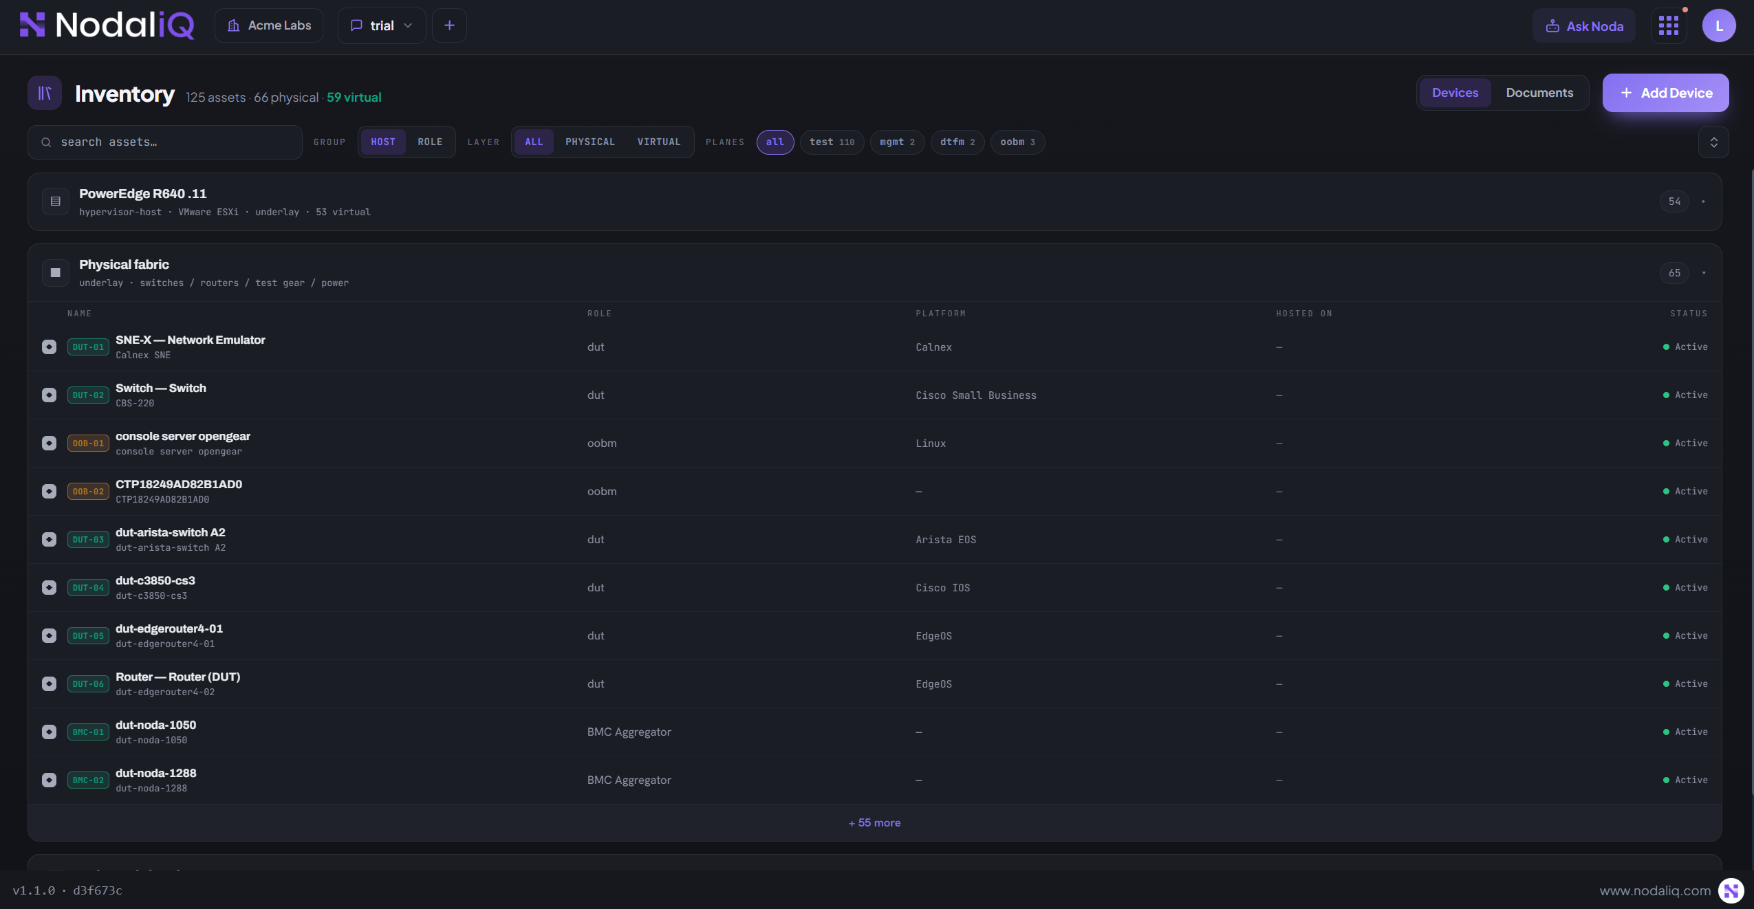Click the device icon for dut-c3850-cs3
This screenshot has width=1754, height=909.
[49, 588]
